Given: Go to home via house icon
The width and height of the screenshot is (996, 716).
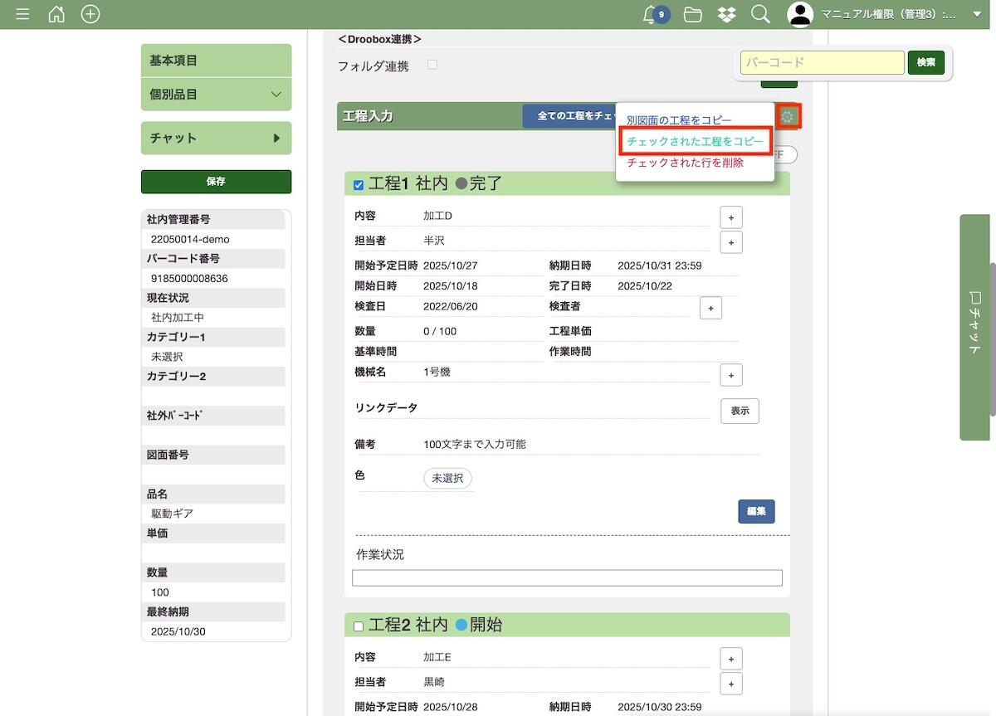Looking at the screenshot, I should [56, 14].
